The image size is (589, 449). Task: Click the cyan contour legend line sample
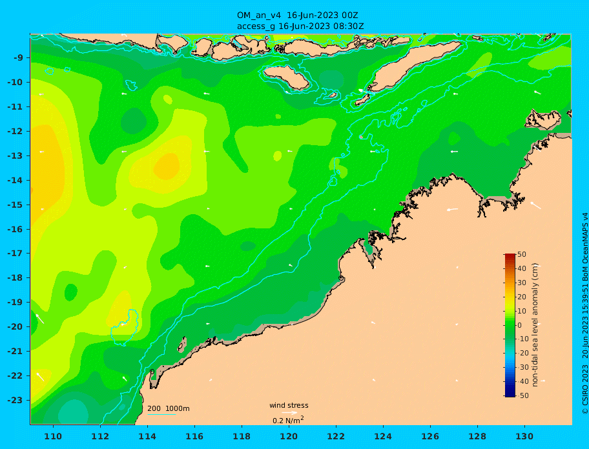[161, 414]
